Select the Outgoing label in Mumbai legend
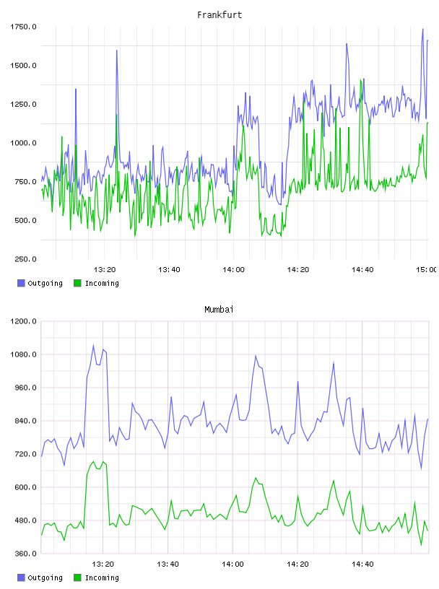This screenshot has width=439, height=589. (x=45, y=577)
